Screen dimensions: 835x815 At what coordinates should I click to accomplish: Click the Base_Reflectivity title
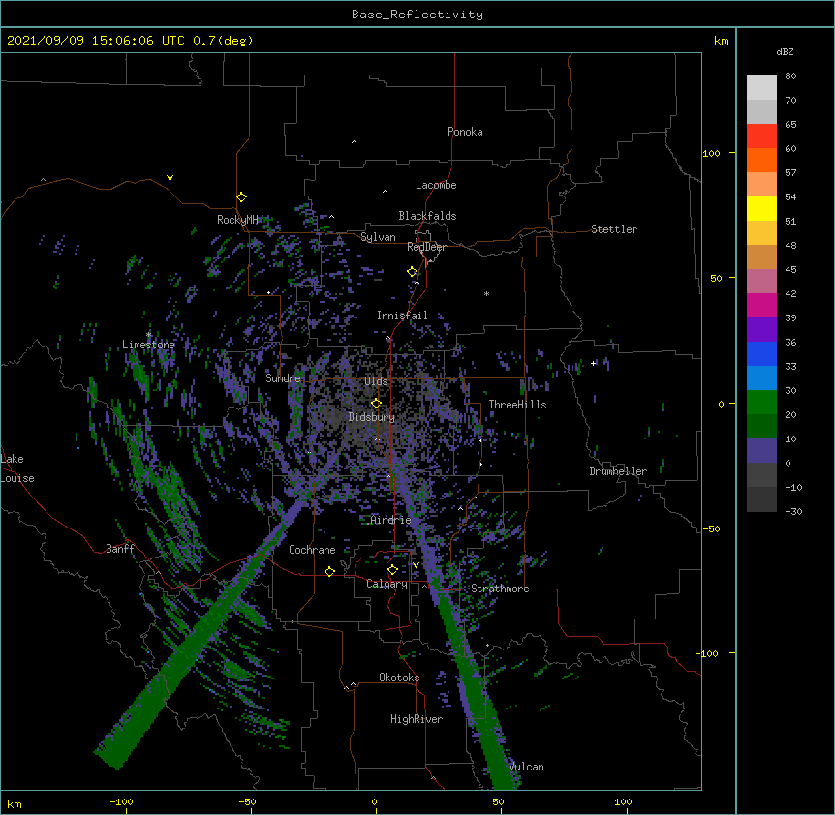[x=417, y=15]
